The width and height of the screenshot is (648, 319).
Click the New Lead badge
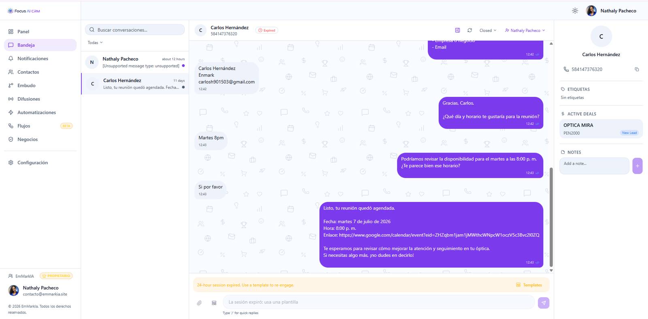[629, 133]
